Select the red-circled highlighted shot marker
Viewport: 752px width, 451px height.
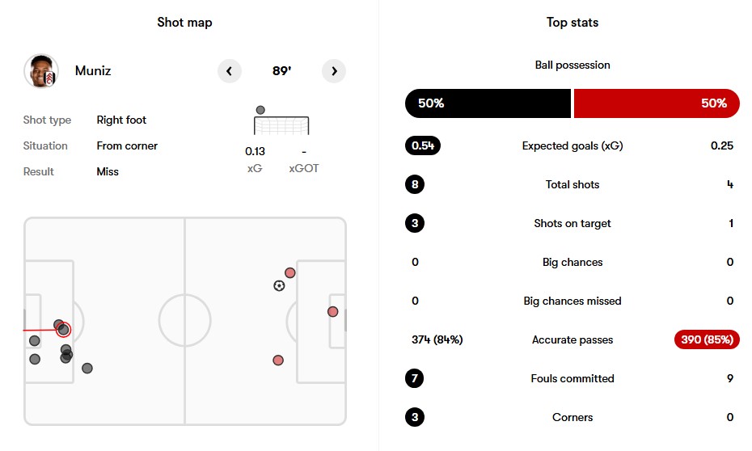point(63,330)
